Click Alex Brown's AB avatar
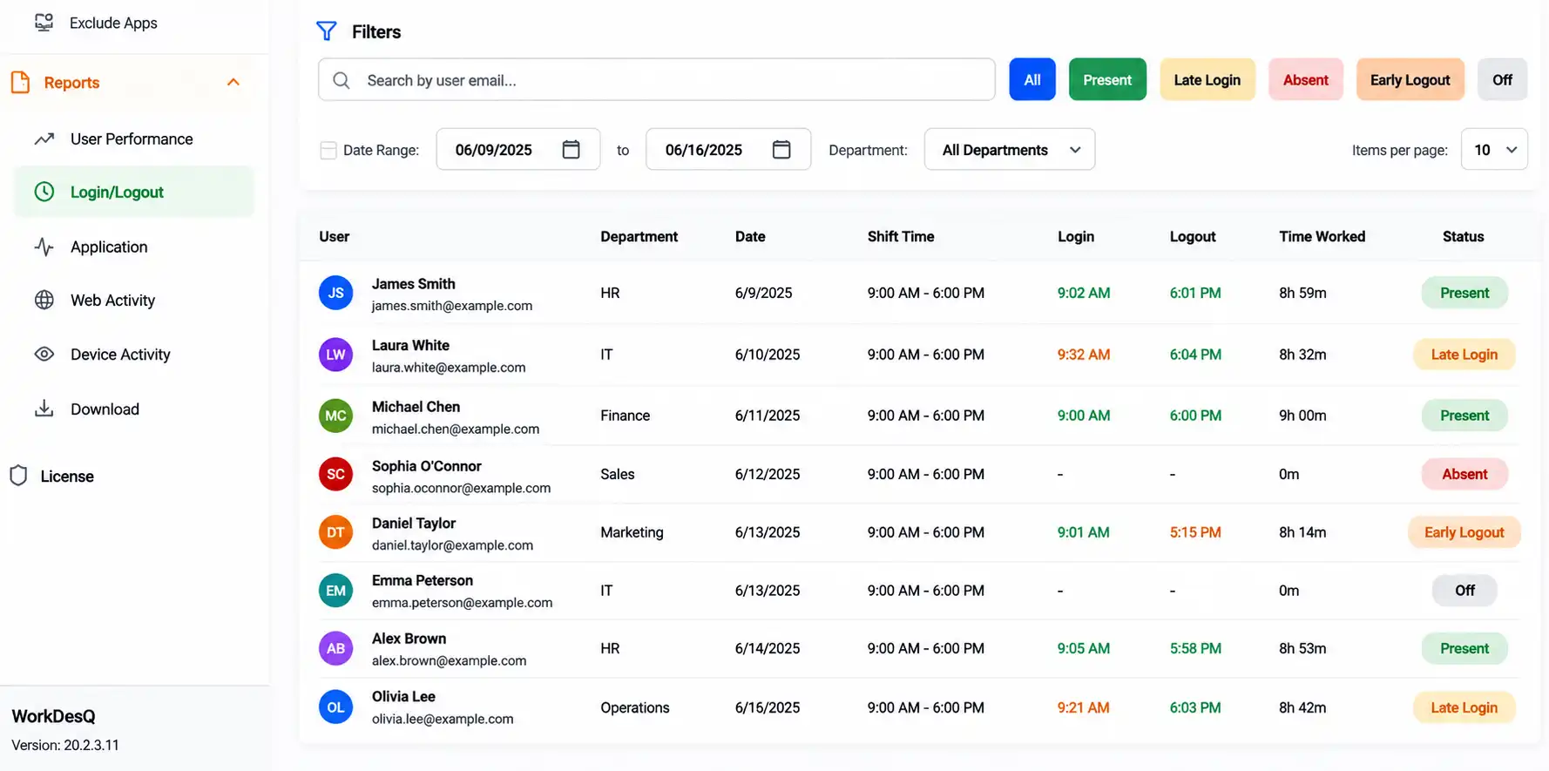 336,648
